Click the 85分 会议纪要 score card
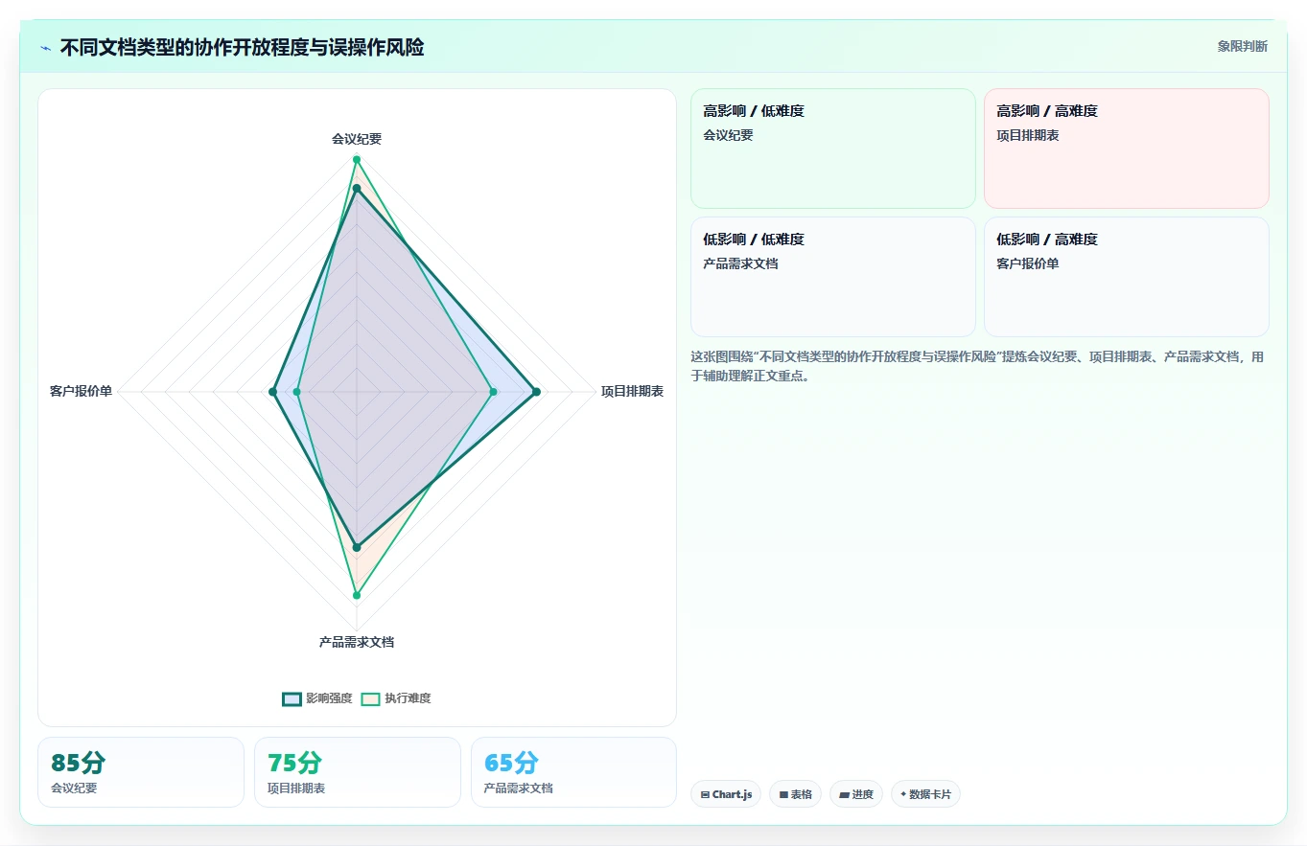The image size is (1307, 846). (x=141, y=772)
